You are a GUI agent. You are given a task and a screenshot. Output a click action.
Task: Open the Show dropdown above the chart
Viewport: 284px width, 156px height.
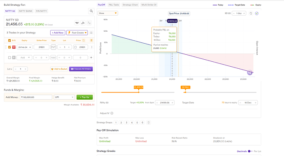108,13
